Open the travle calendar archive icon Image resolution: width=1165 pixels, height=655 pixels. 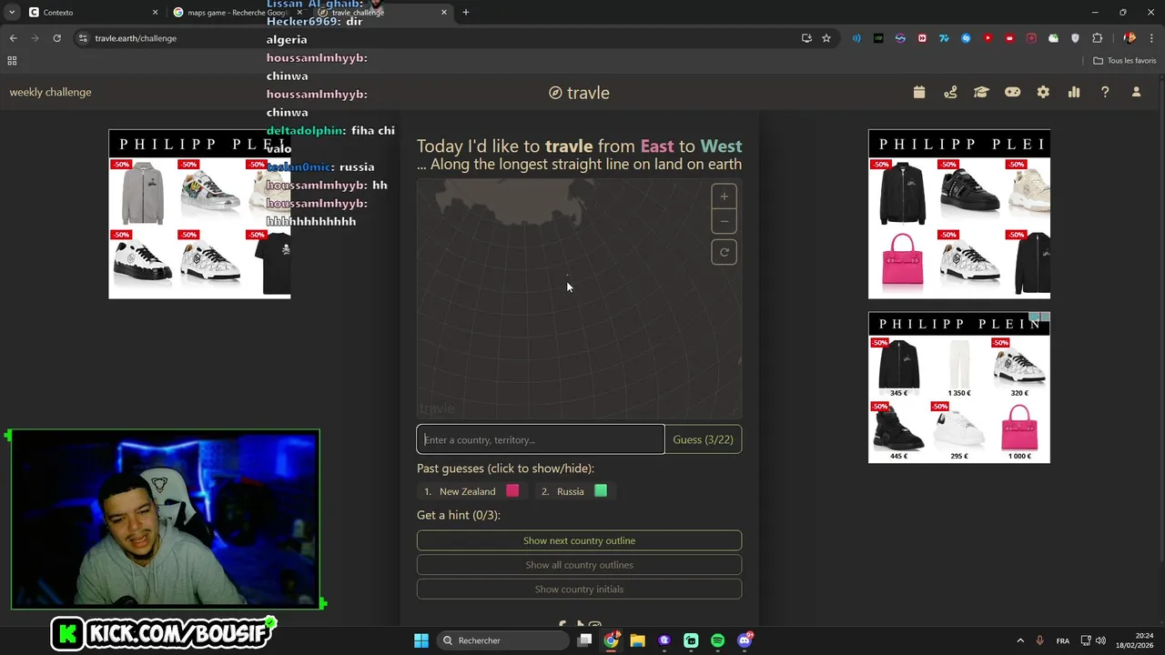coord(919,92)
